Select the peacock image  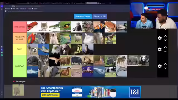66,38
